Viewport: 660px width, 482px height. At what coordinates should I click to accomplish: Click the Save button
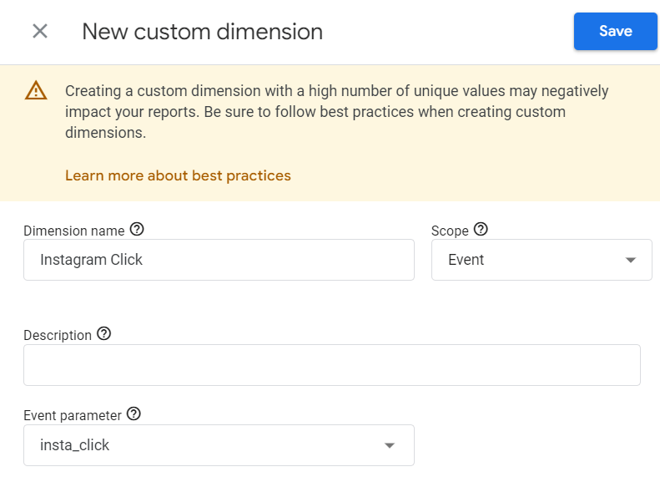615,32
